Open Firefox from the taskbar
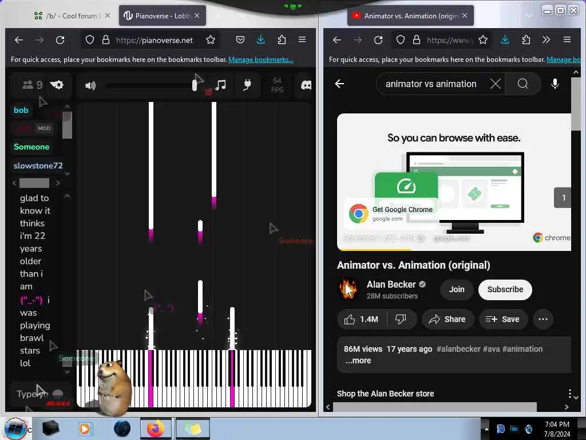Image resolution: width=586 pixels, height=440 pixels. tap(156, 429)
